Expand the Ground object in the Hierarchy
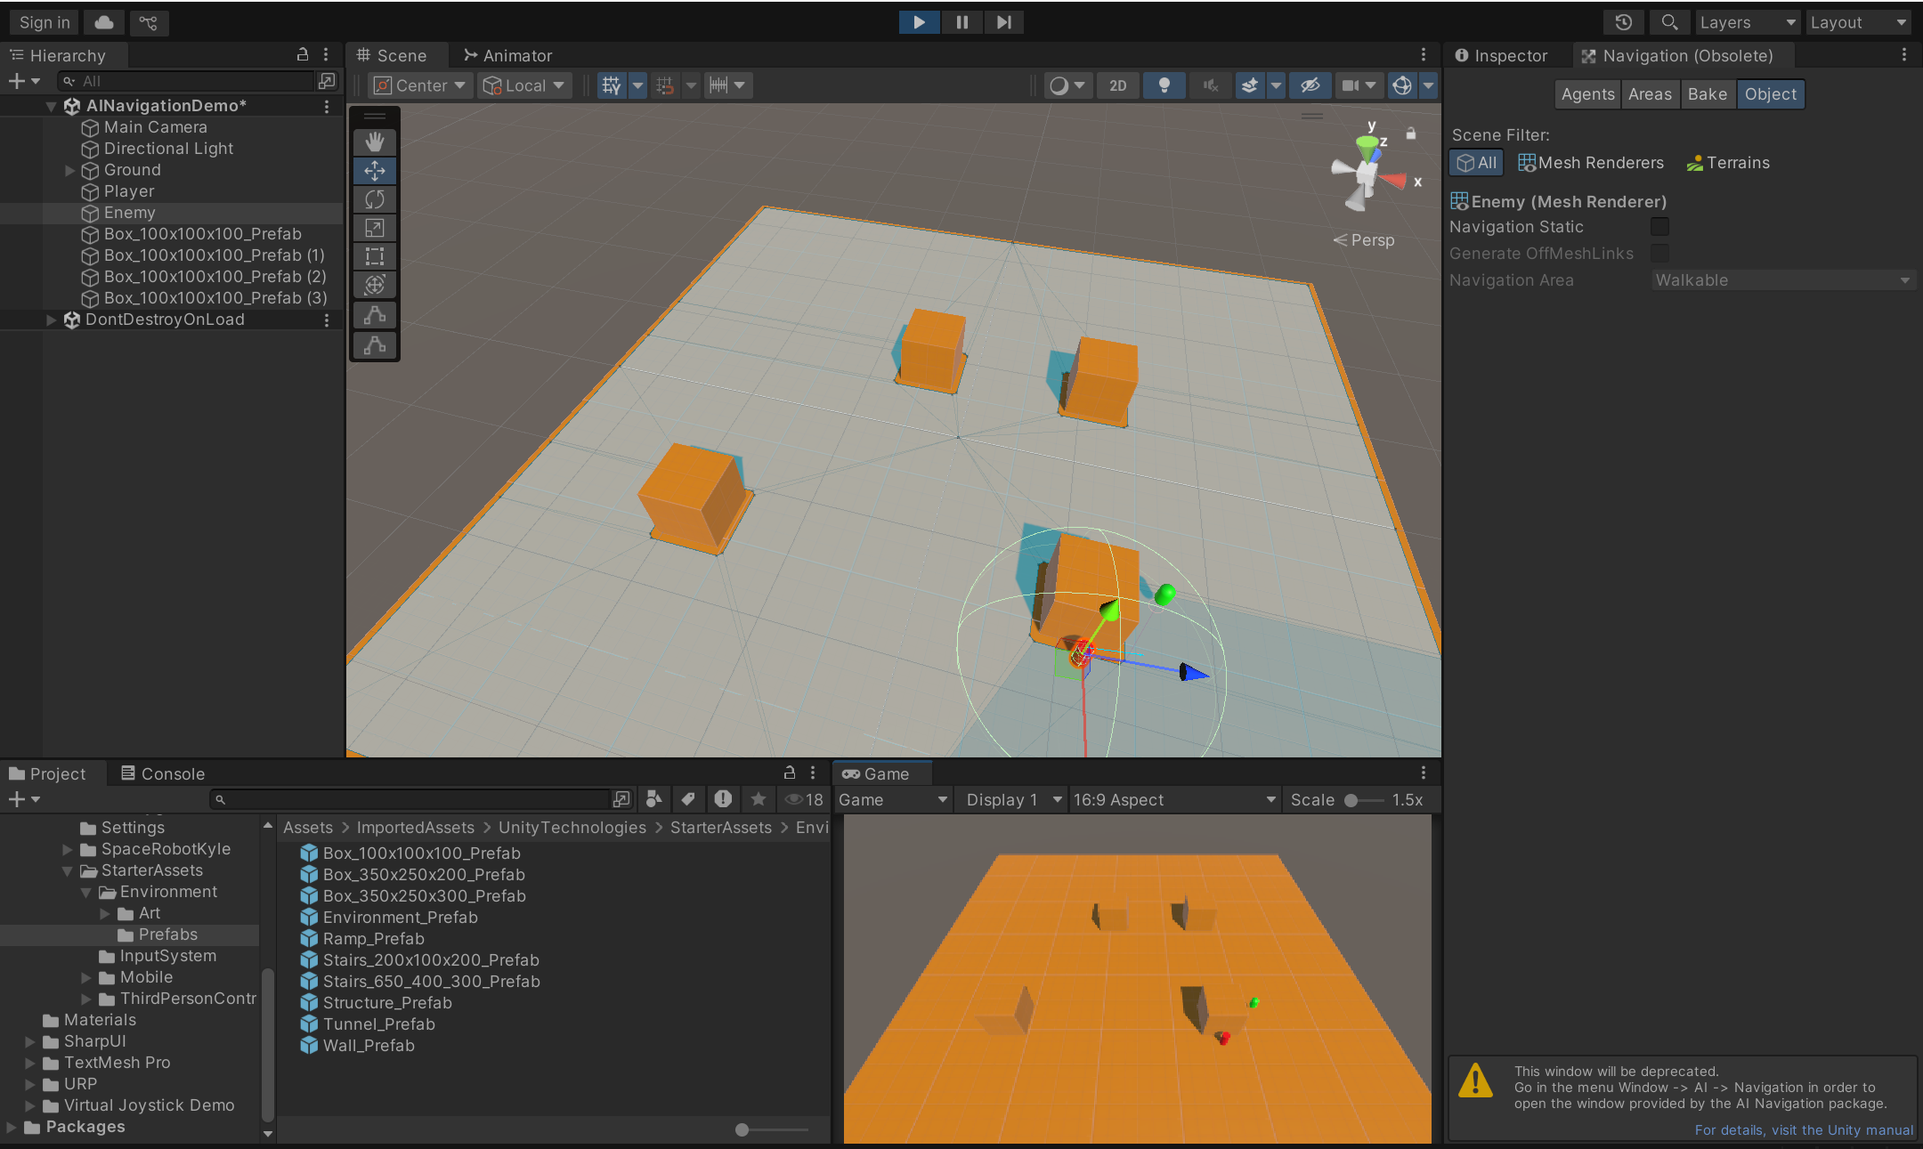The width and height of the screenshot is (1923, 1149). (x=69, y=170)
